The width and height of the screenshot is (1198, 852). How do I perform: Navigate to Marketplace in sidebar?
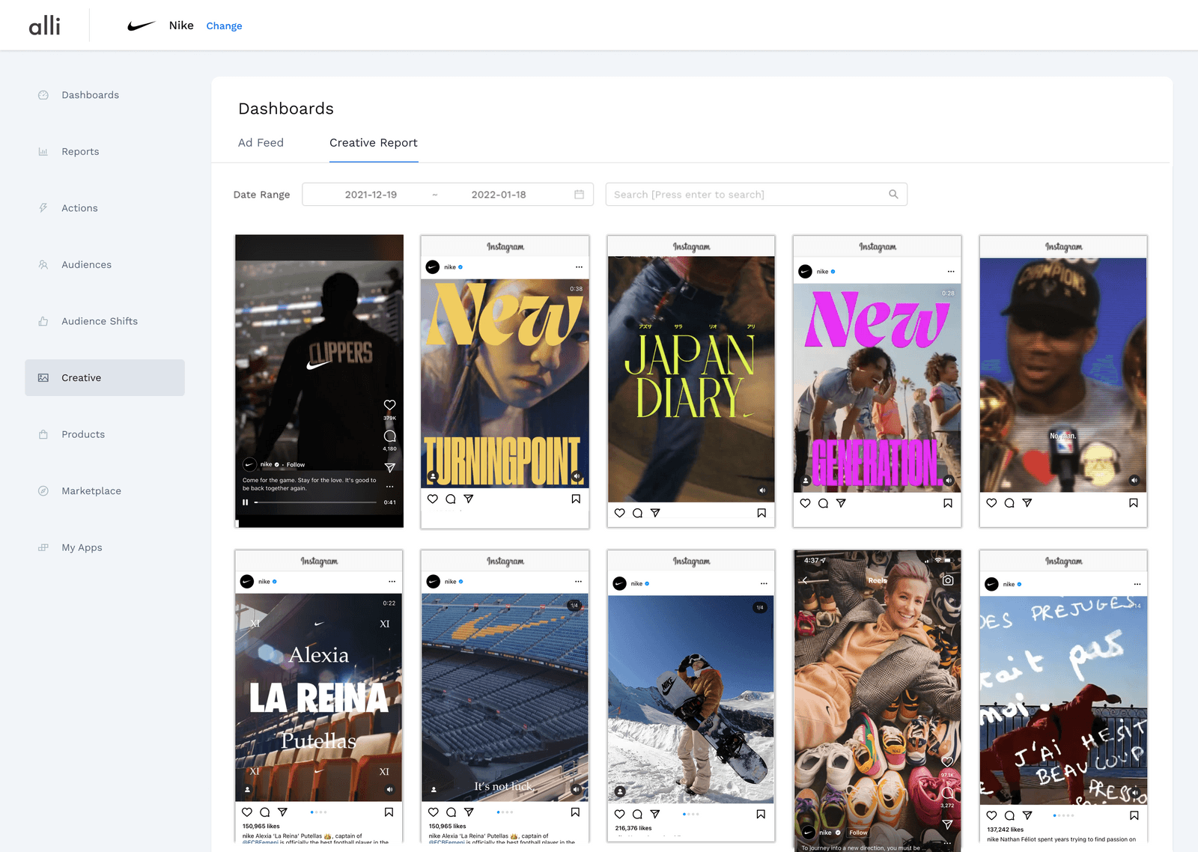[x=91, y=491]
